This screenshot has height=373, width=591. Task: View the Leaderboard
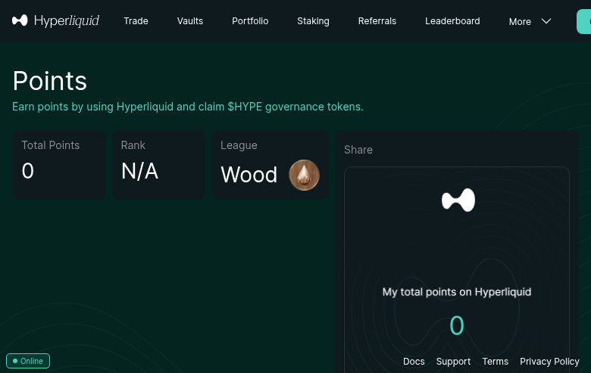[x=452, y=21]
